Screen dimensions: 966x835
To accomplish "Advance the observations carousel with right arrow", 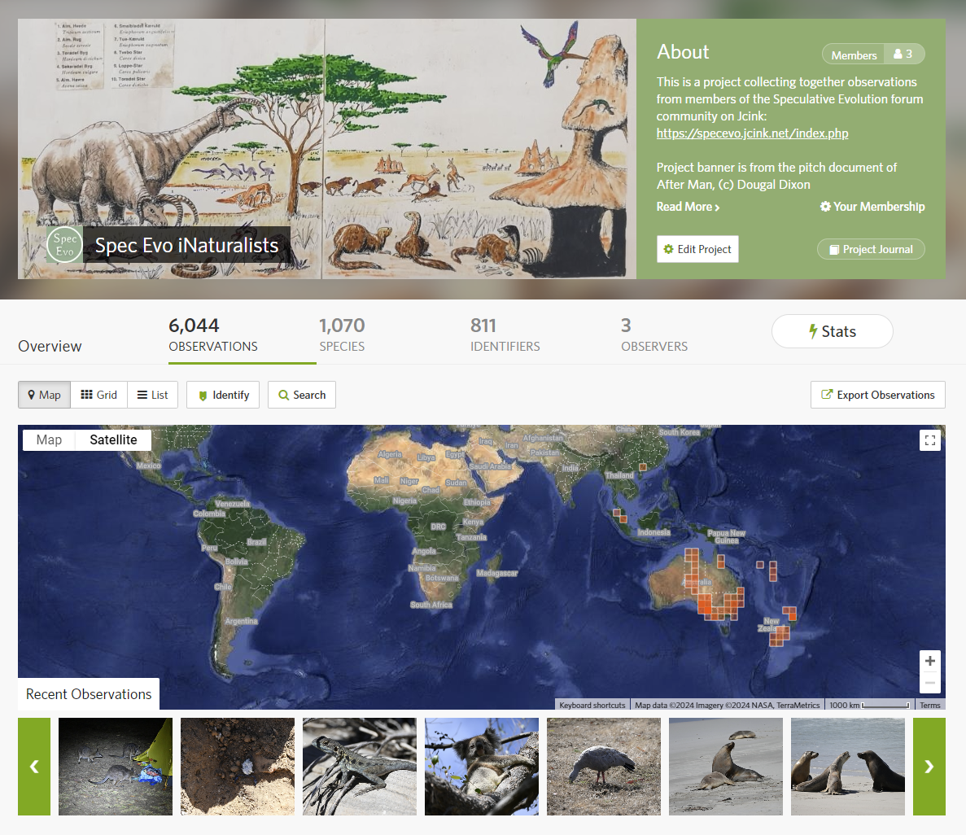I will point(929,766).
